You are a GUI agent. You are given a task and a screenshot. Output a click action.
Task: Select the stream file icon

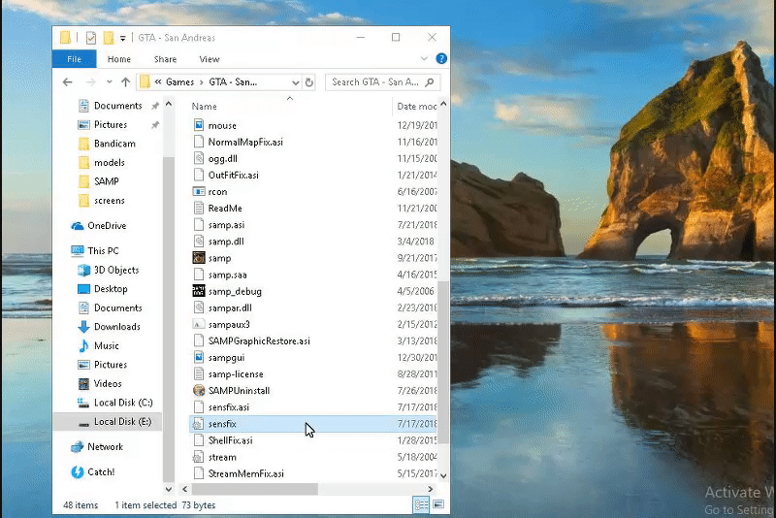199,457
